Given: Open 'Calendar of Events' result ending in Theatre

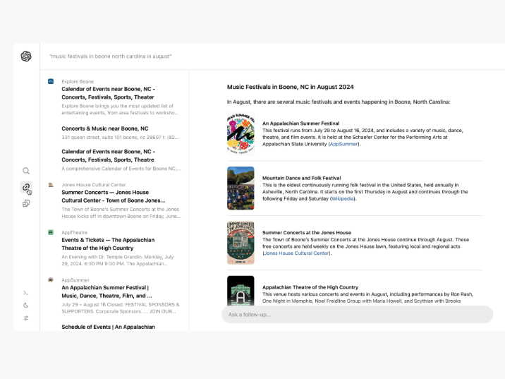Looking at the screenshot, I should pyautogui.click(x=108, y=156).
